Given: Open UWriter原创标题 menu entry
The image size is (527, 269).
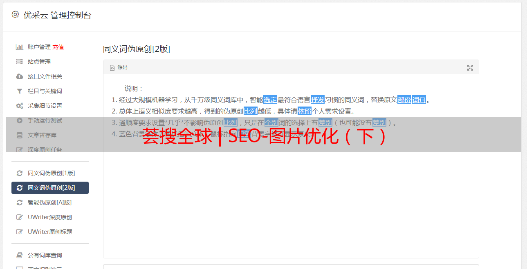Looking at the screenshot, I should (x=50, y=232).
